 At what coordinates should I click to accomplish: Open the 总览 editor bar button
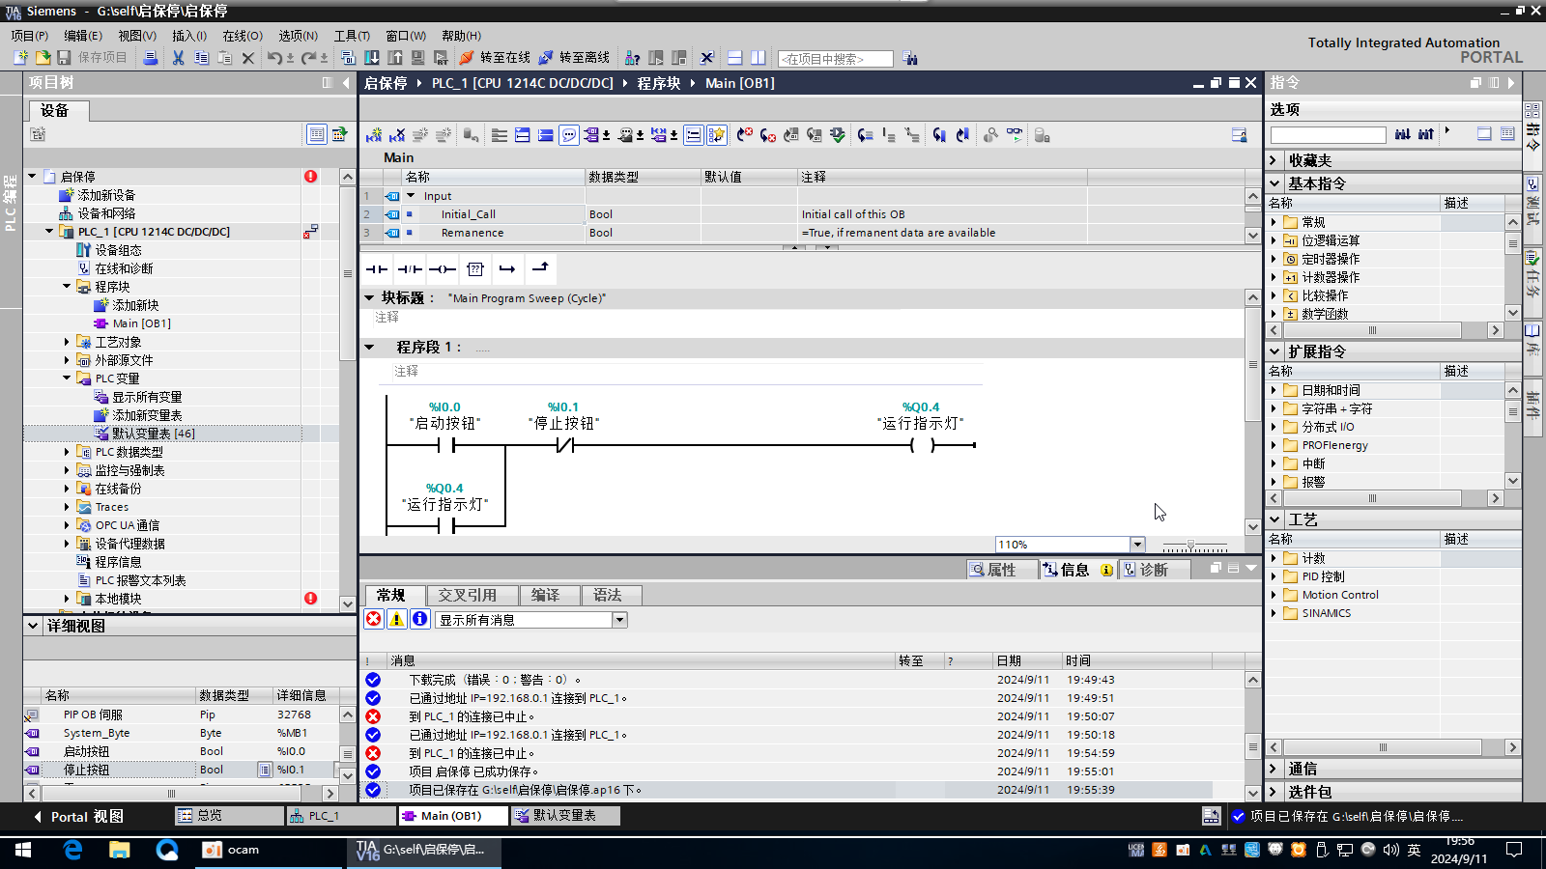pos(228,816)
